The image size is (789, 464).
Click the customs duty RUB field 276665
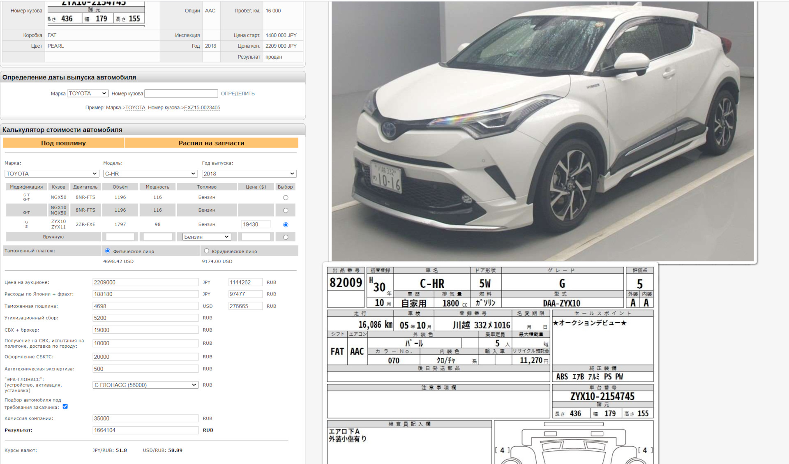click(x=245, y=306)
